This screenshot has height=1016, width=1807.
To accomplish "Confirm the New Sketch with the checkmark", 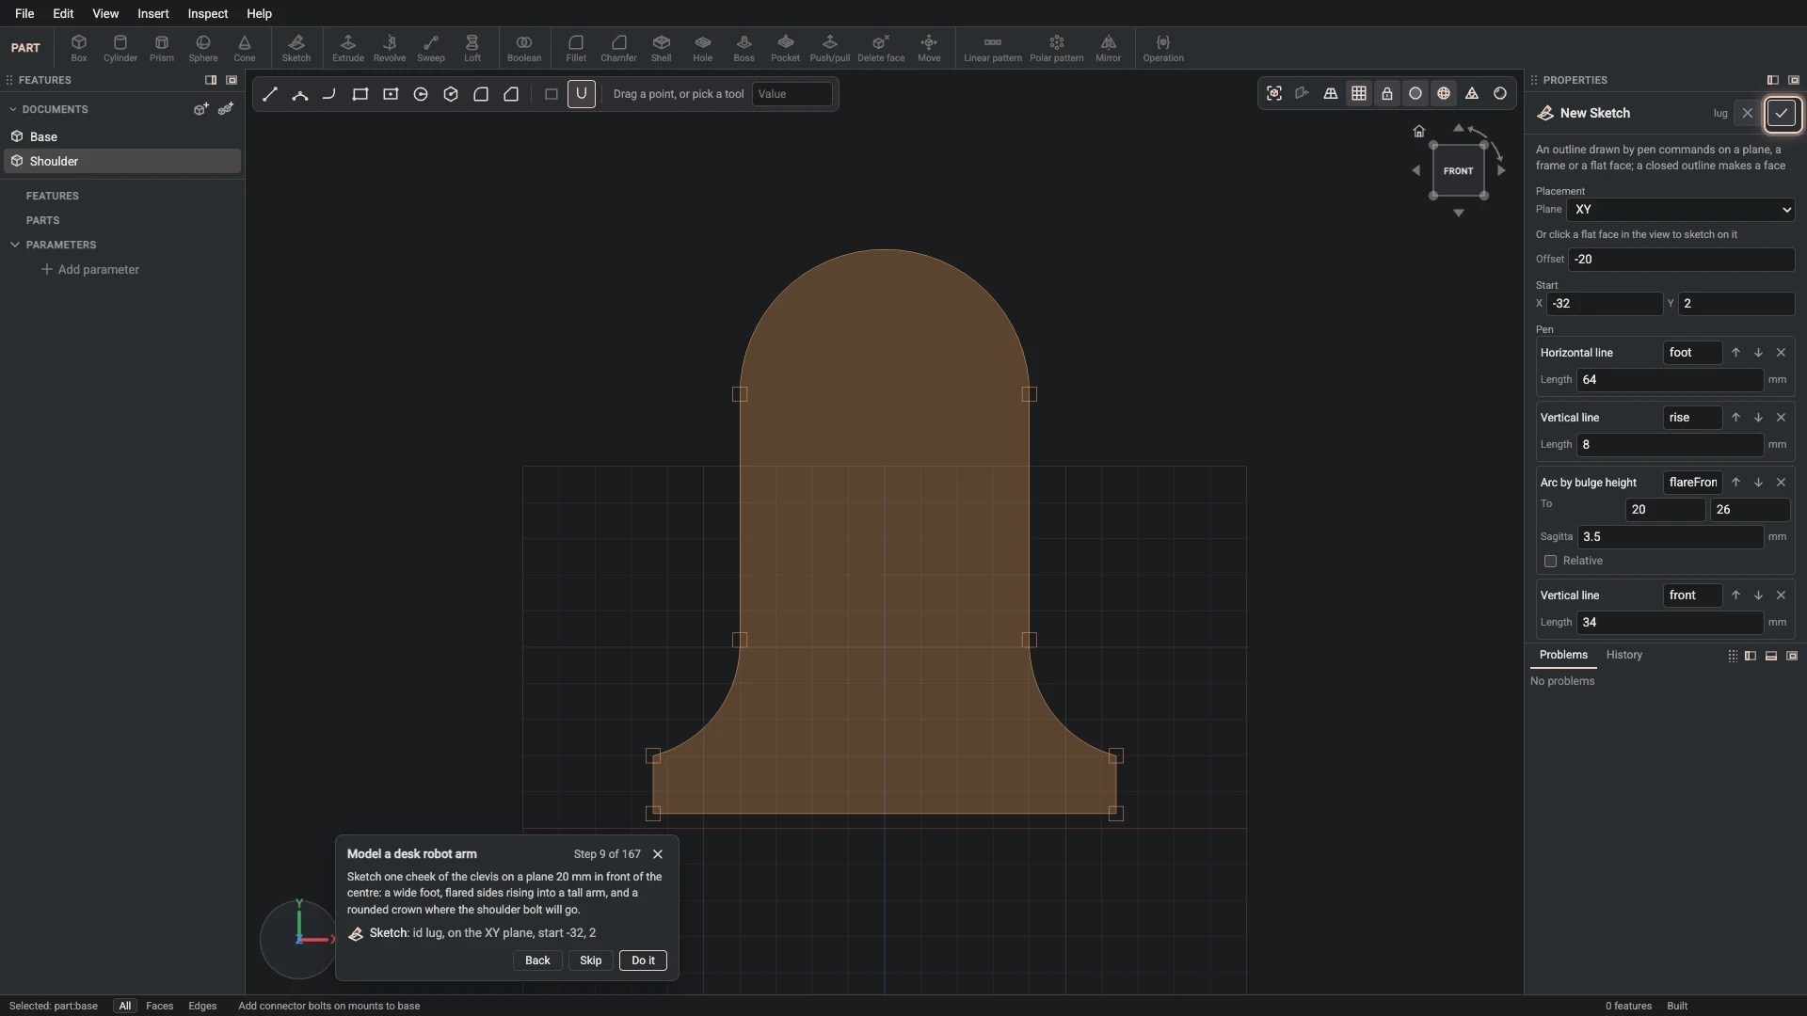I will [1782, 114].
